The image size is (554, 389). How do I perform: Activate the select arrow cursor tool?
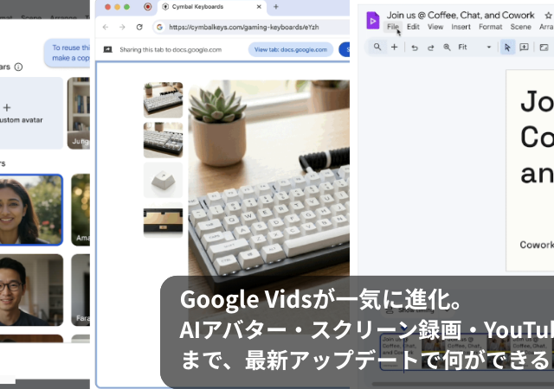pos(508,47)
